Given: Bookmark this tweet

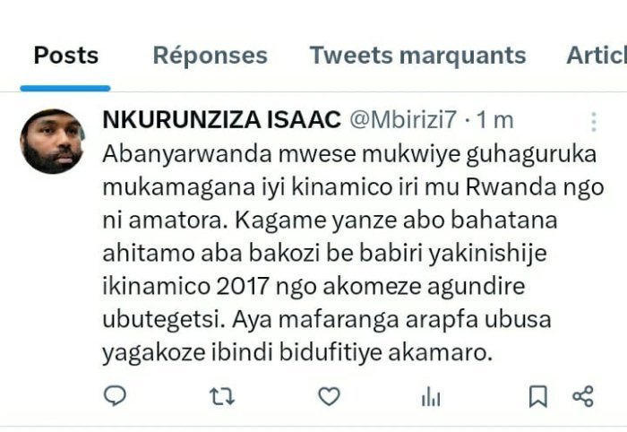Looking at the screenshot, I should pyautogui.click(x=537, y=396).
